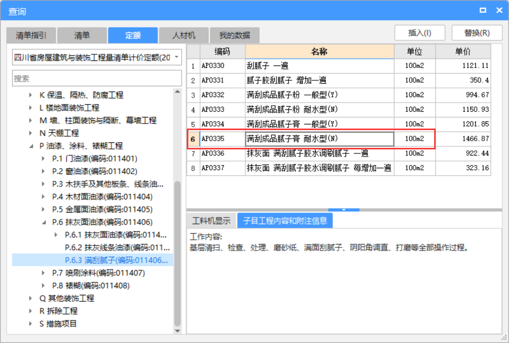Sort by the 编码 column header
The width and height of the screenshot is (509, 343).
(222, 51)
